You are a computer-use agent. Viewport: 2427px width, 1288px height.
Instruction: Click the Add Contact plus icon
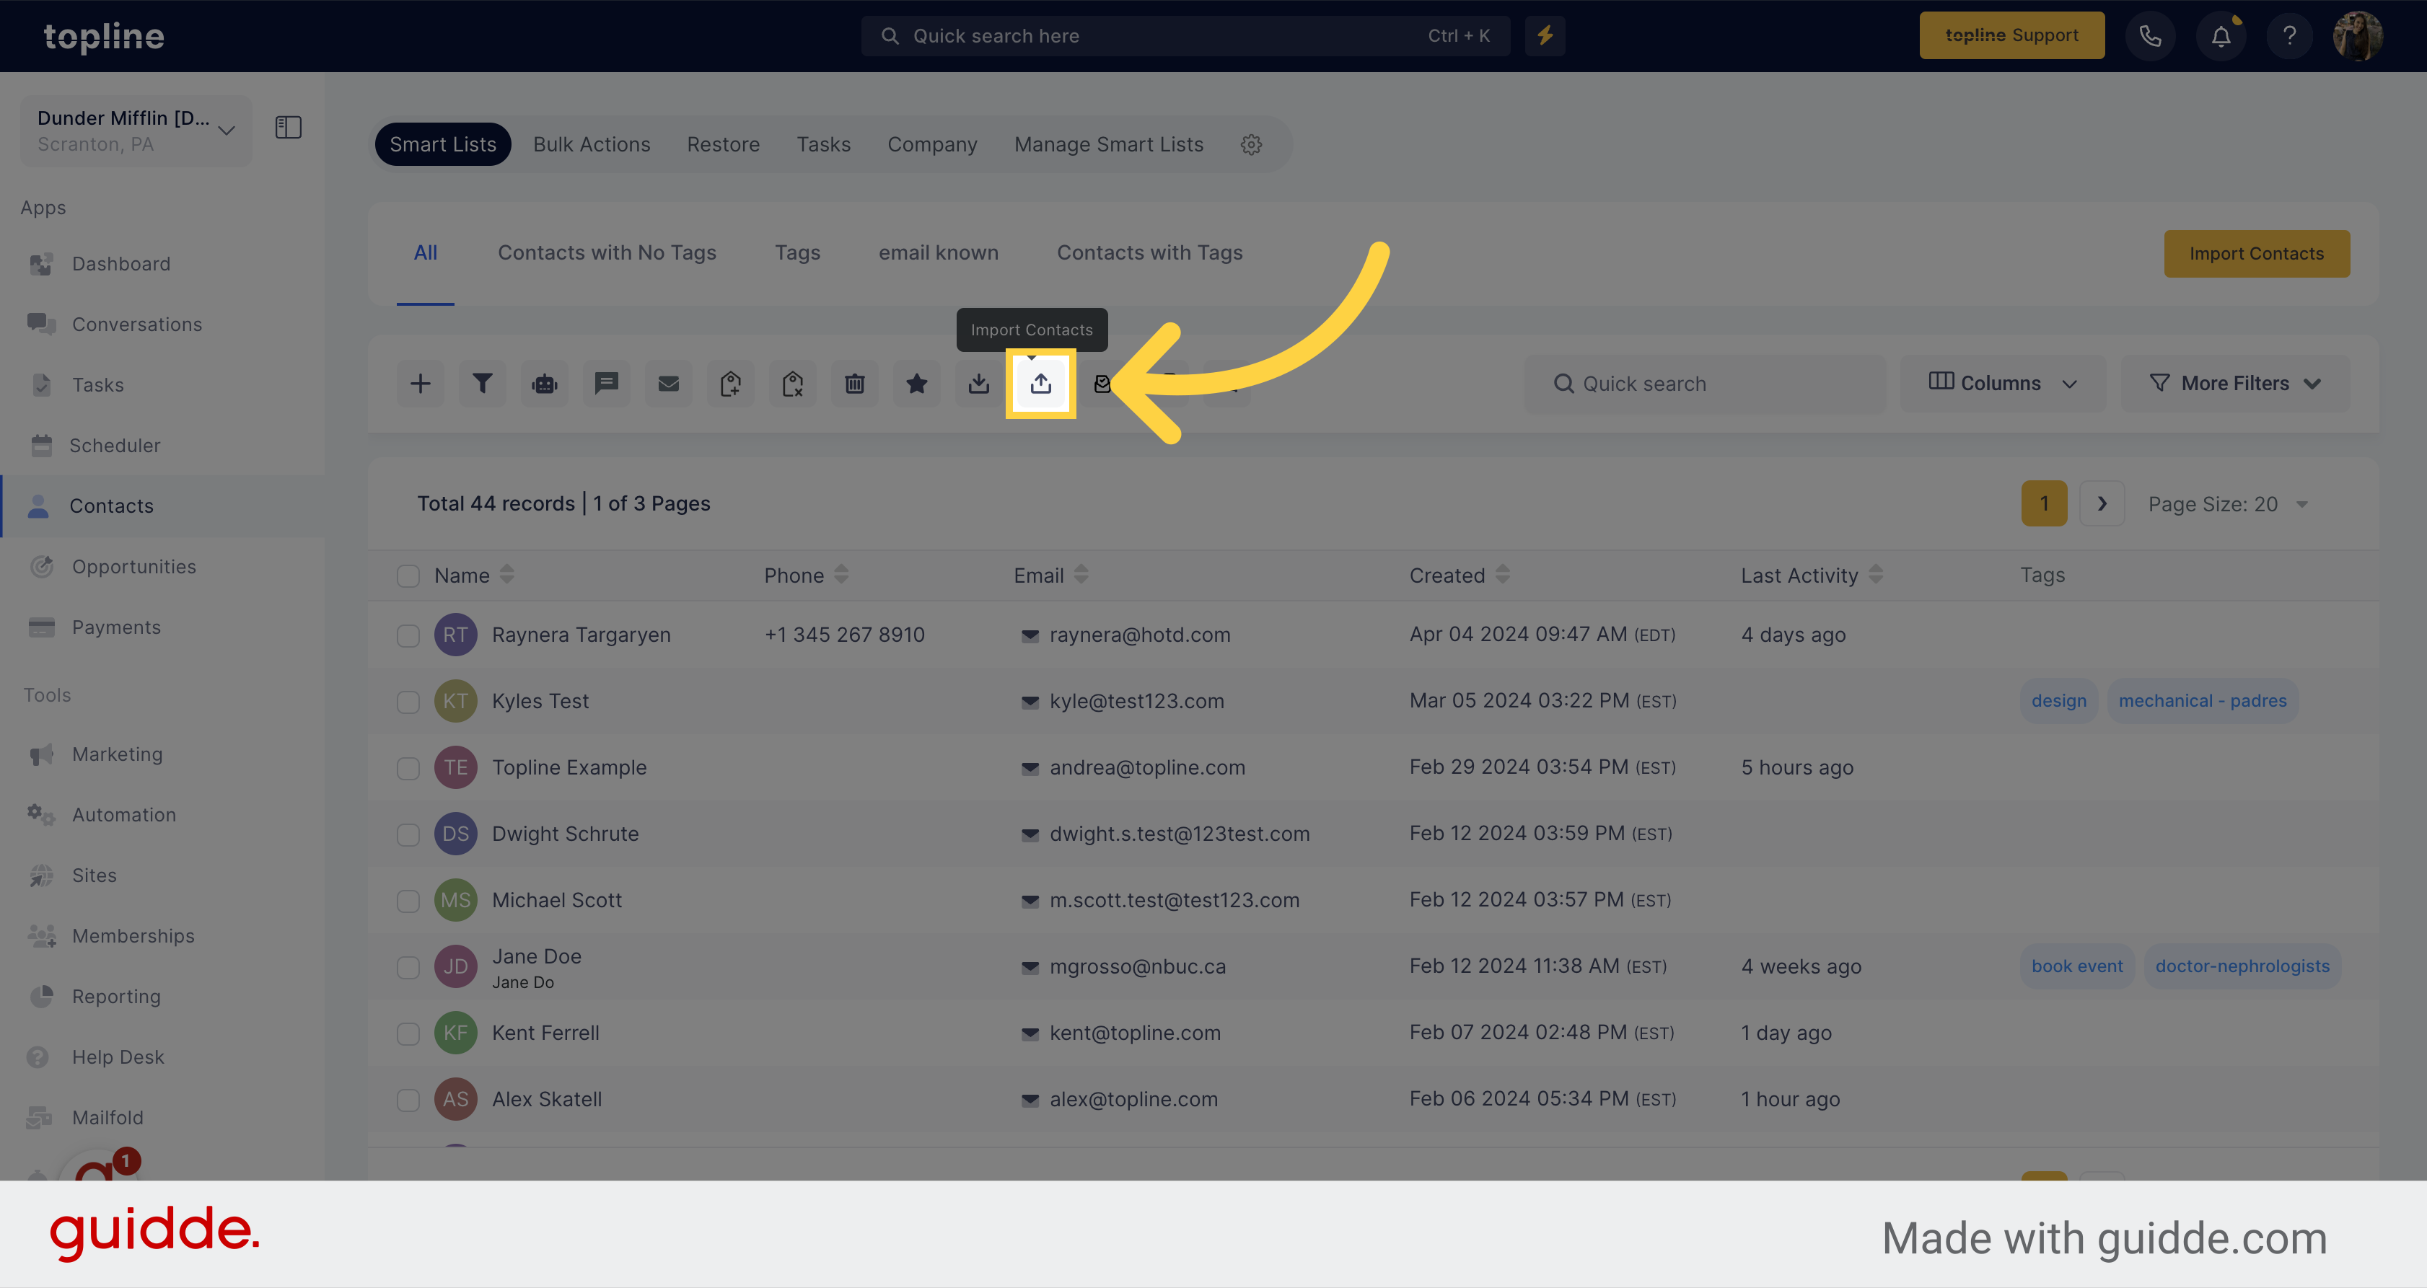tap(420, 383)
